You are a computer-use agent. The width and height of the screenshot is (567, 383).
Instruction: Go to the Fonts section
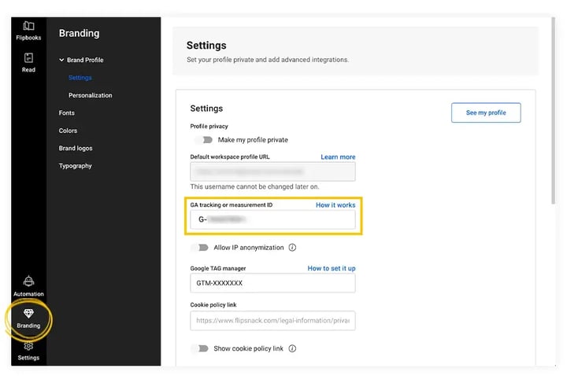point(66,113)
